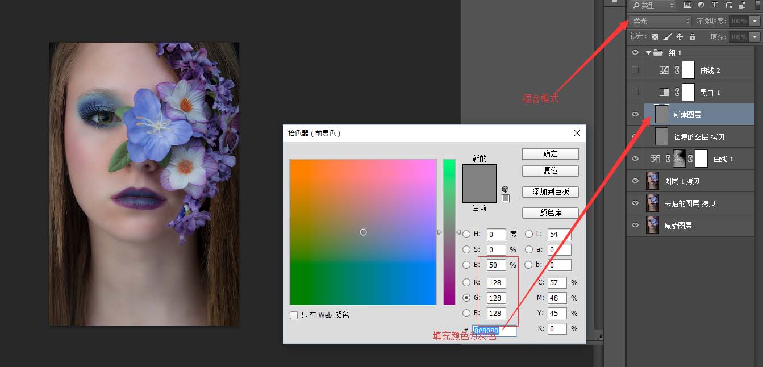
Task: Open the 柔光 blend mode dropdown
Action: (660, 21)
